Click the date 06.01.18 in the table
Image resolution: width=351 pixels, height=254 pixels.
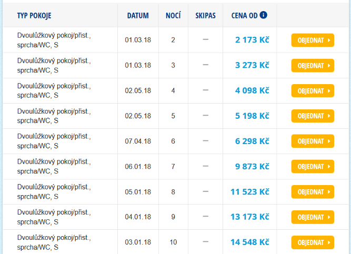pyautogui.click(x=138, y=167)
